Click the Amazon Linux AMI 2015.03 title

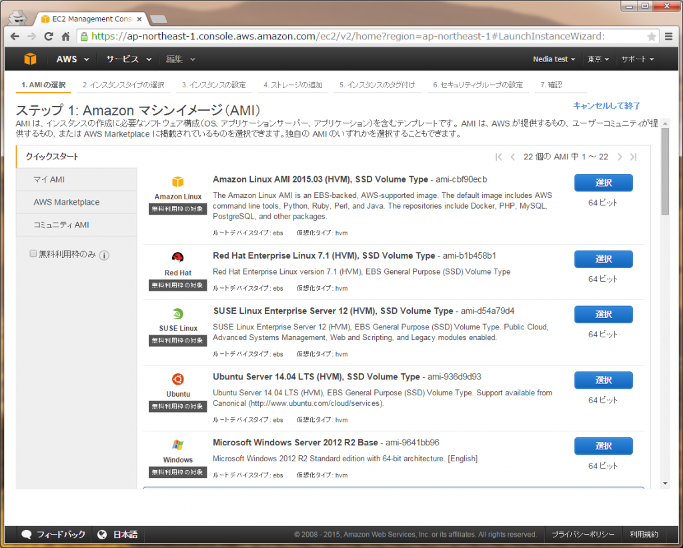[x=320, y=179]
